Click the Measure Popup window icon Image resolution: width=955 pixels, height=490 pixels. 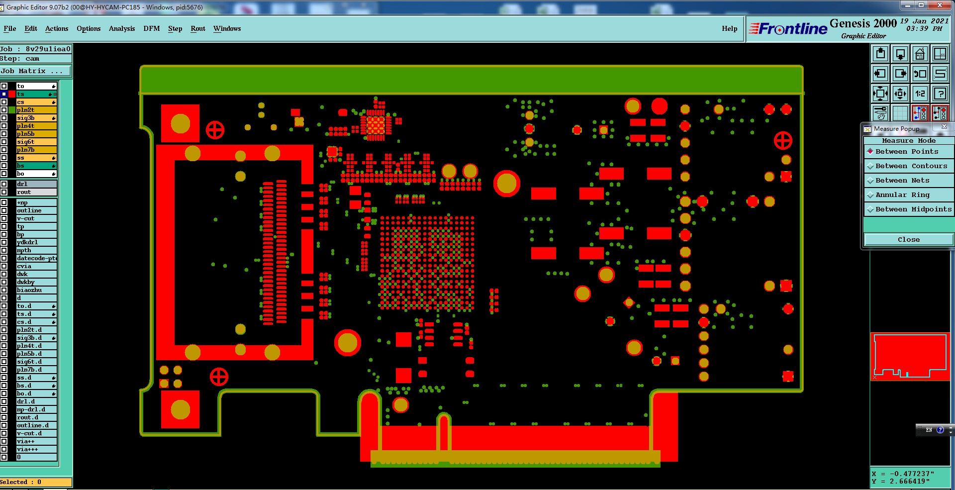coord(867,129)
